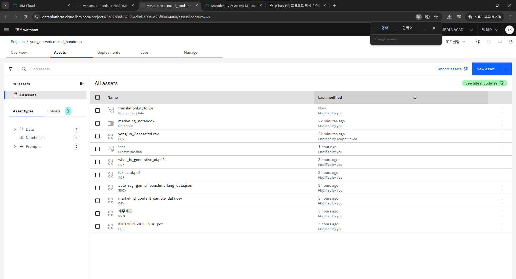The image size is (516, 279).
Task: Select all assets with header checkbox
Action: pyautogui.click(x=98, y=97)
